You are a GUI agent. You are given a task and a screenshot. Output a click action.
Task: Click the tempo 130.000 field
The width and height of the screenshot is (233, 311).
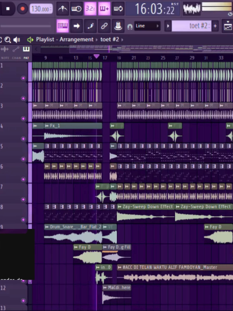coord(41,9)
